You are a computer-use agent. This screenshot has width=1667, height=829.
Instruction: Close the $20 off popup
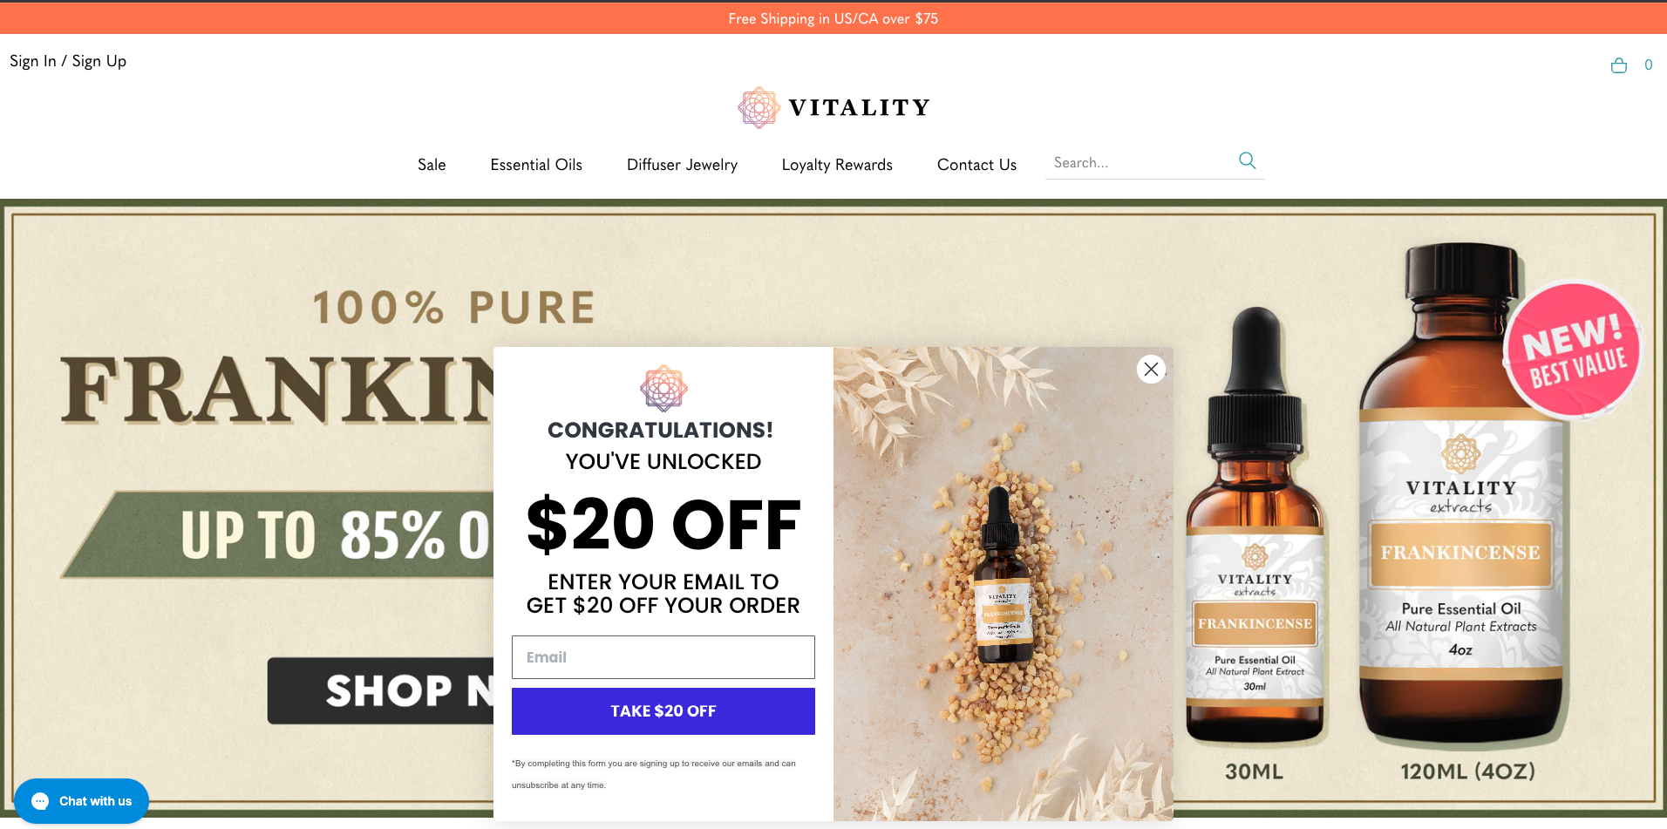tap(1151, 369)
